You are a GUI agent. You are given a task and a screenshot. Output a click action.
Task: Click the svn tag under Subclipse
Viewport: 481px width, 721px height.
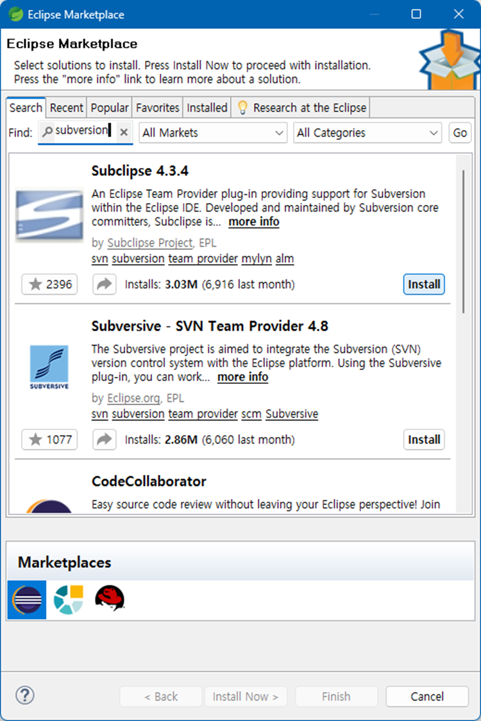tap(99, 259)
